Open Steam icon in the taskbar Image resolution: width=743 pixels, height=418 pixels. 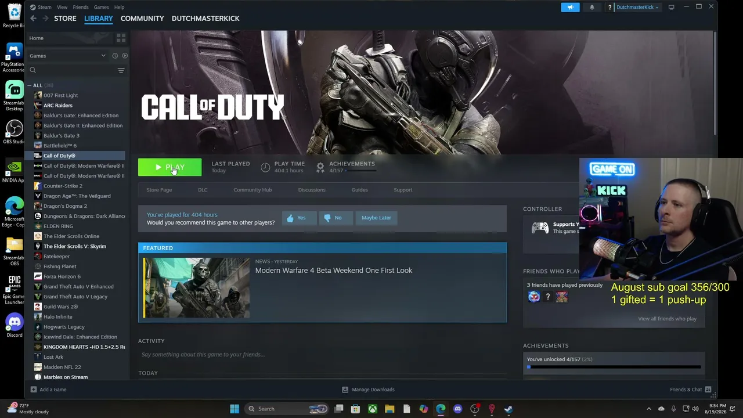(508, 409)
